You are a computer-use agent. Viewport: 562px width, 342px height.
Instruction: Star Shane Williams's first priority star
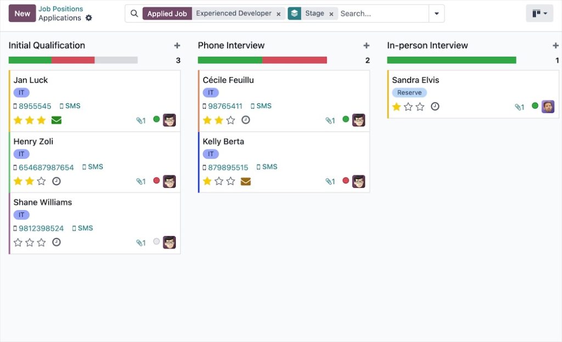pos(18,242)
